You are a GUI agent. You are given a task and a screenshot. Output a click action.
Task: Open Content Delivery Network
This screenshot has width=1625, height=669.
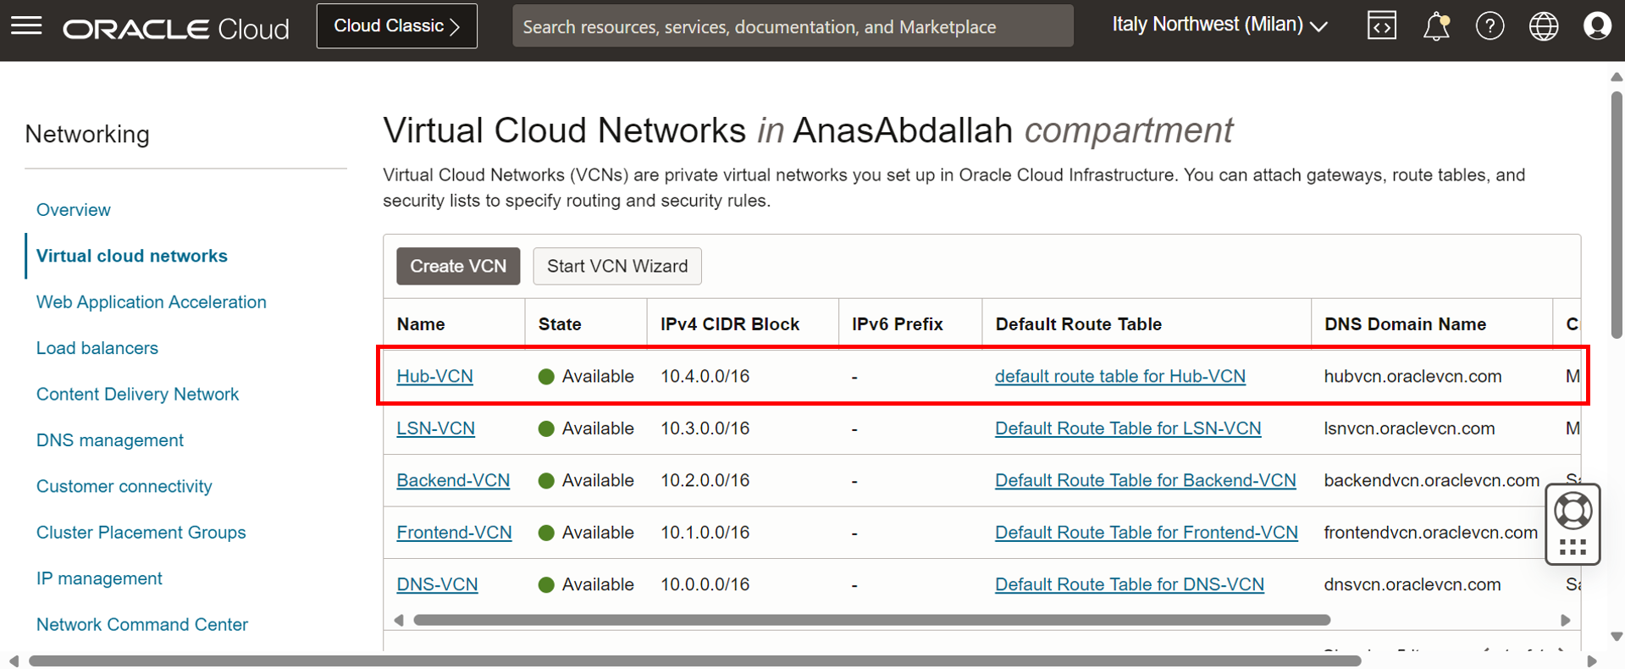137,395
